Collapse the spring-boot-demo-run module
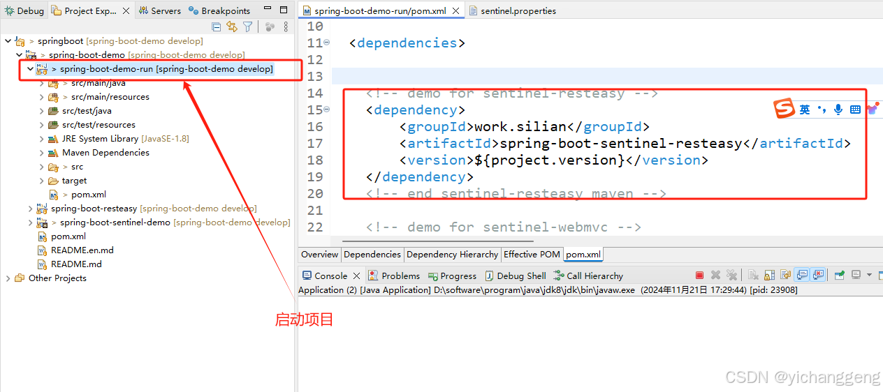 (x=30, y=69)
